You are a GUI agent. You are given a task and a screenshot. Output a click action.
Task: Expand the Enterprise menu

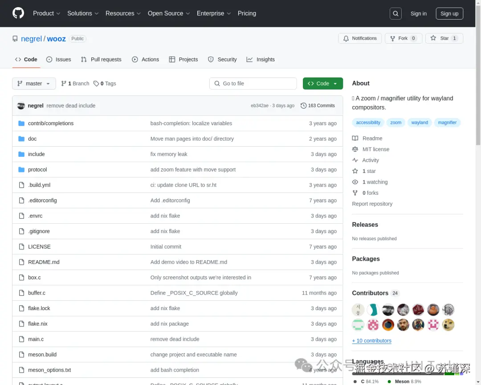[213, 13]
